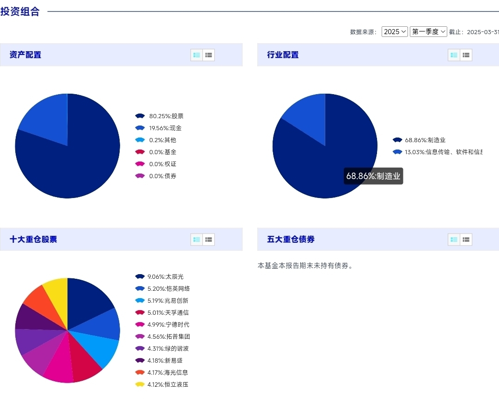Screen dimensions: 499x402
Task: Click the 13.03%:信息传输 legend text
Action: coord(443,152)
